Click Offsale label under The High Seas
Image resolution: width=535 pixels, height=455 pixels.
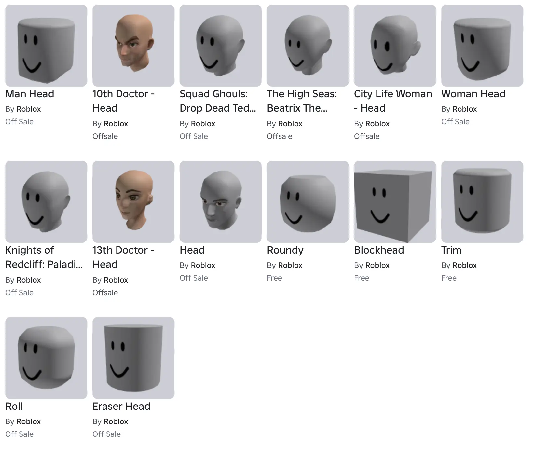click(280, 136)
